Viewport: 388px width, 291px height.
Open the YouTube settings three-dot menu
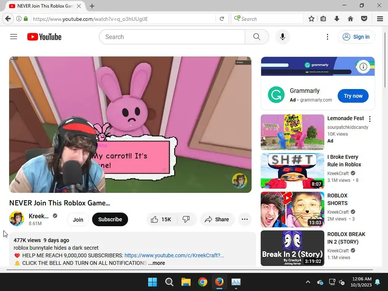pyautogui.click(x=327, y=37)
